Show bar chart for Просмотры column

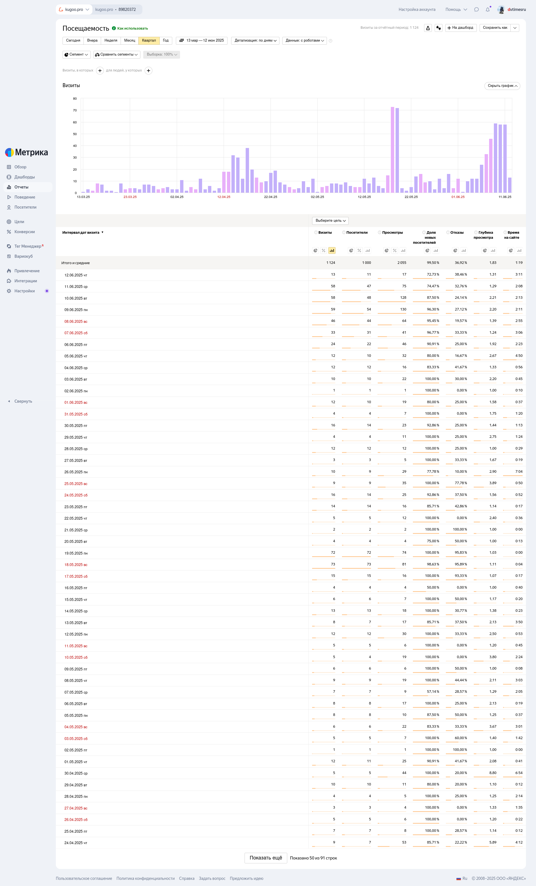[403, 251]
